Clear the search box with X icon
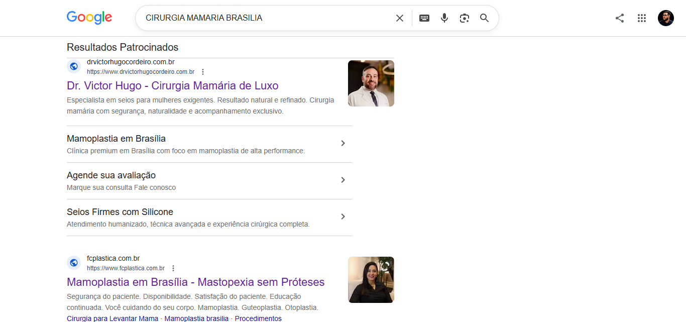 (x=400, y=18)
